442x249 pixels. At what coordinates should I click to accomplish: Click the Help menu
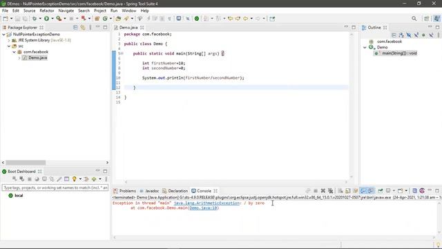pyautogui.click(x=144, y=11)
